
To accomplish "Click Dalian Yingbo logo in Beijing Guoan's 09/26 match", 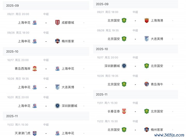I will pyautogui.click(x=146, y=39).
